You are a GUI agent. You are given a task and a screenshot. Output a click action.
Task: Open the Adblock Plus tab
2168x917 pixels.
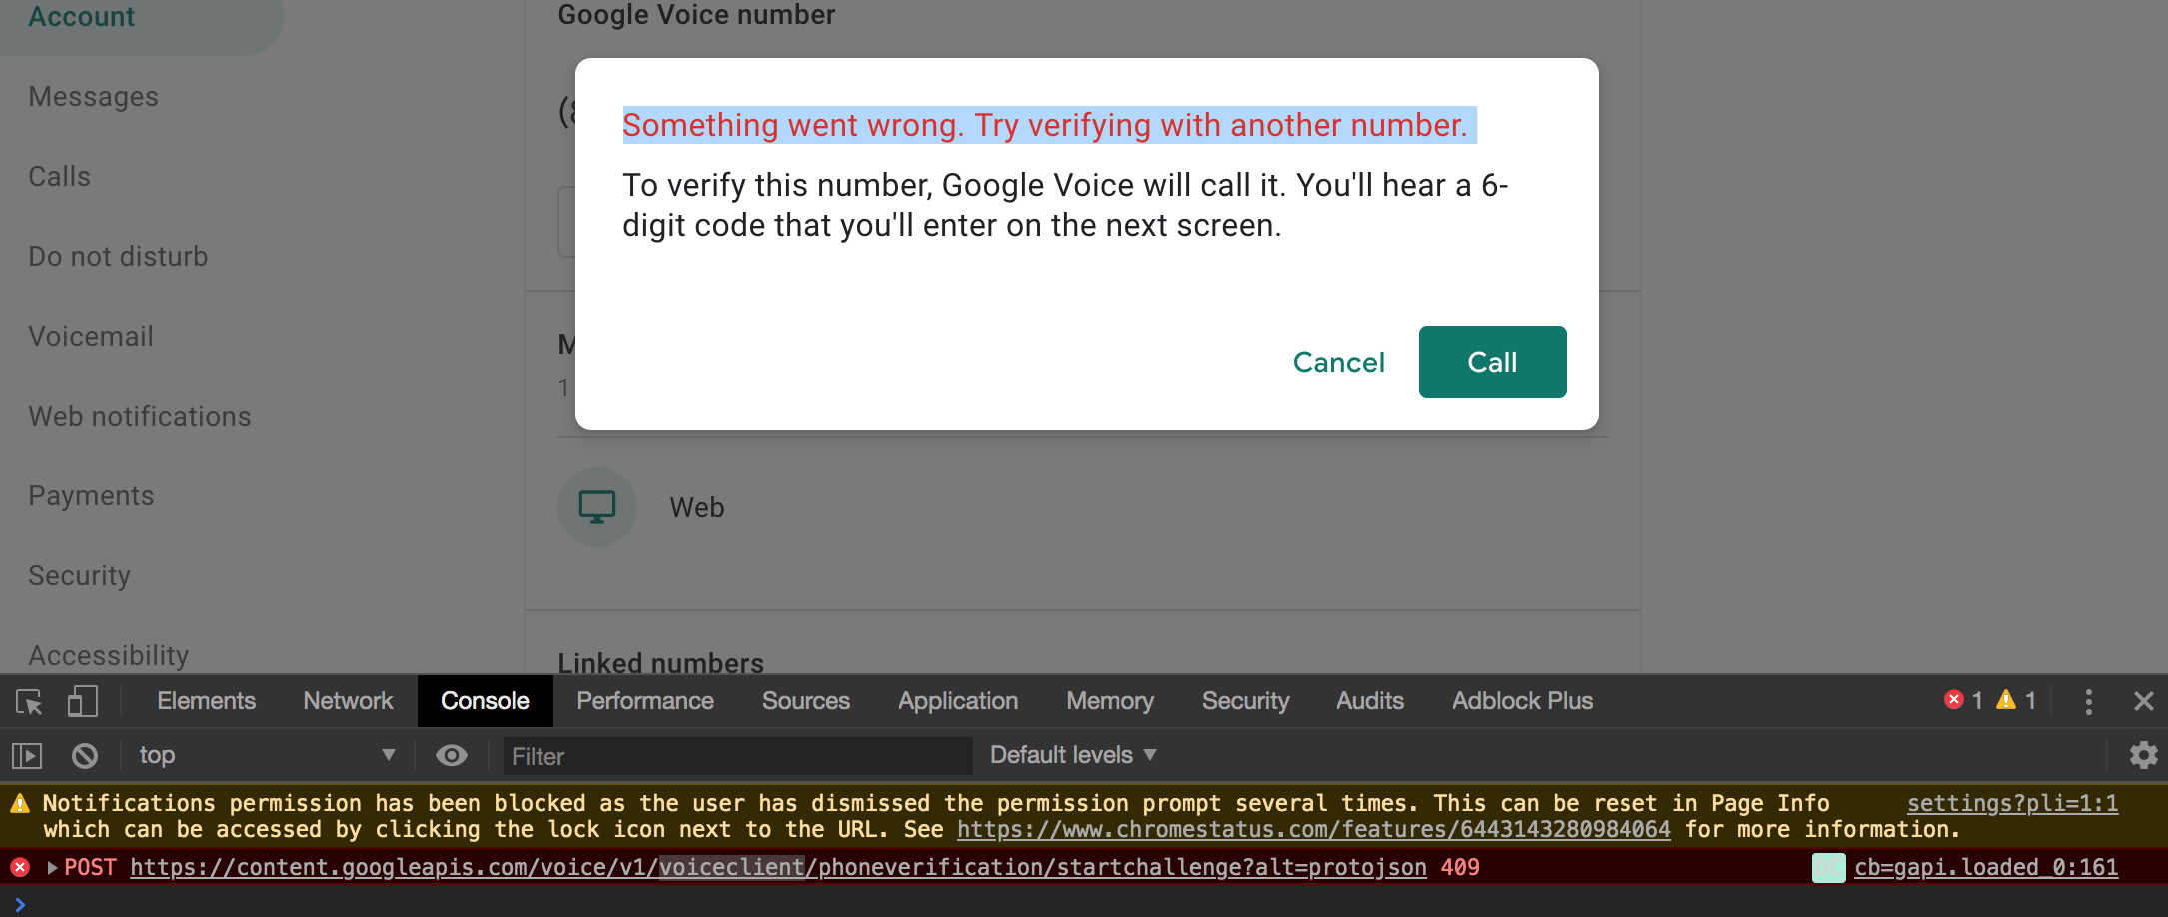1522,701
